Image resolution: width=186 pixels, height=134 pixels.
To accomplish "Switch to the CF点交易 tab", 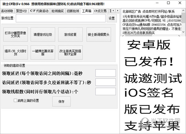I will coord(100,11).
